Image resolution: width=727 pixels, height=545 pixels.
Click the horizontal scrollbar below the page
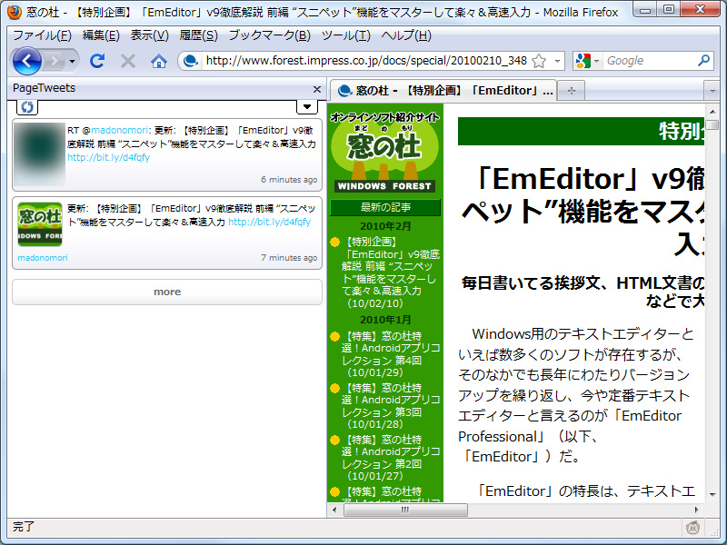(x=403, y=510)
